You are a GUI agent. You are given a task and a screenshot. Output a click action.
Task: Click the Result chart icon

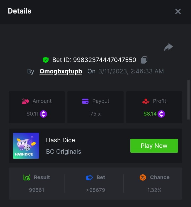[x=27, y=177]
